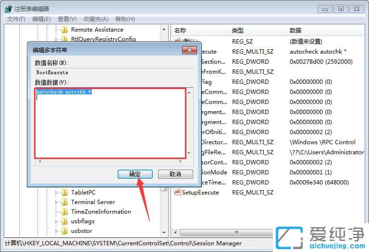This screenshot has width=369, height=252.
Task: Click the value data box scroll-right arrow
Action: [181, 161]
